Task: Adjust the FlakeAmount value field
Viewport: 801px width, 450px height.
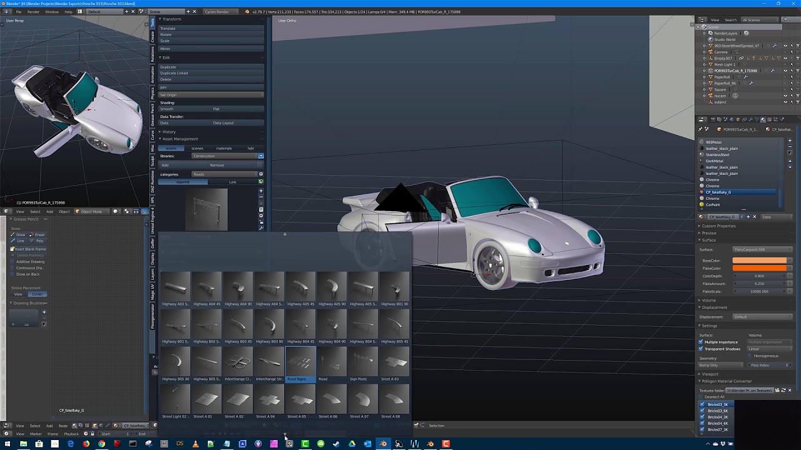Action: pos(760,284)
